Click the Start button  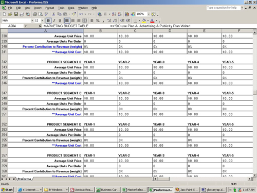(x=7, y=190)
